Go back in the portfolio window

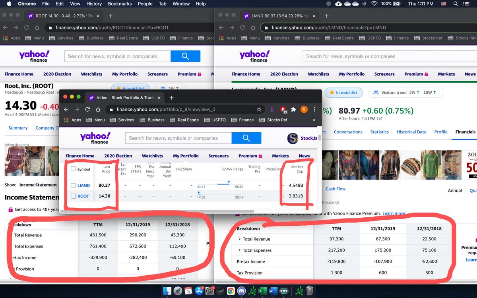click(x=66, y=109)
